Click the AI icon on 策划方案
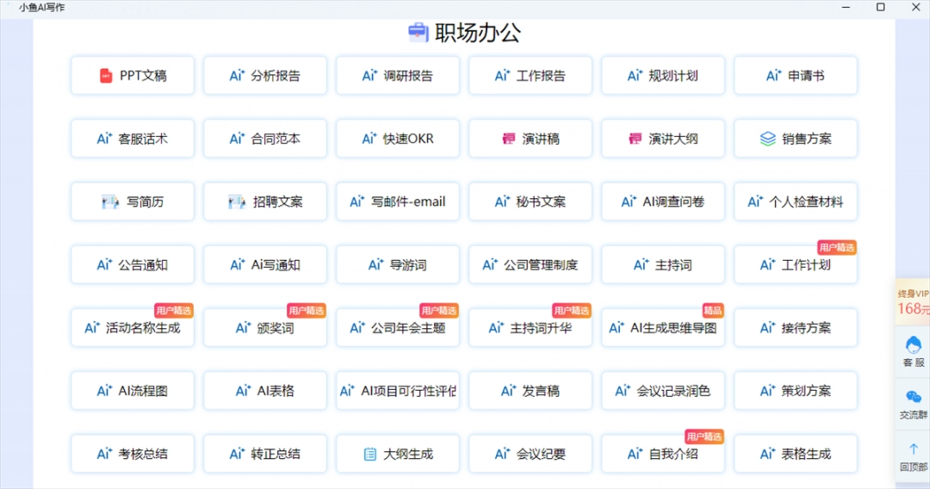 point(767,391)
